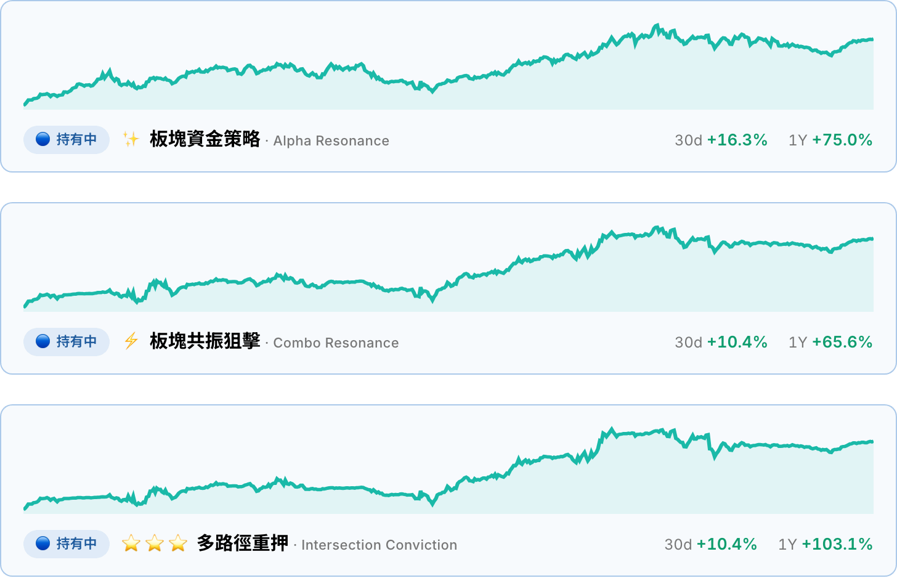Open the 板塊共振狙擊 strategy title

(x=205, y=341)
